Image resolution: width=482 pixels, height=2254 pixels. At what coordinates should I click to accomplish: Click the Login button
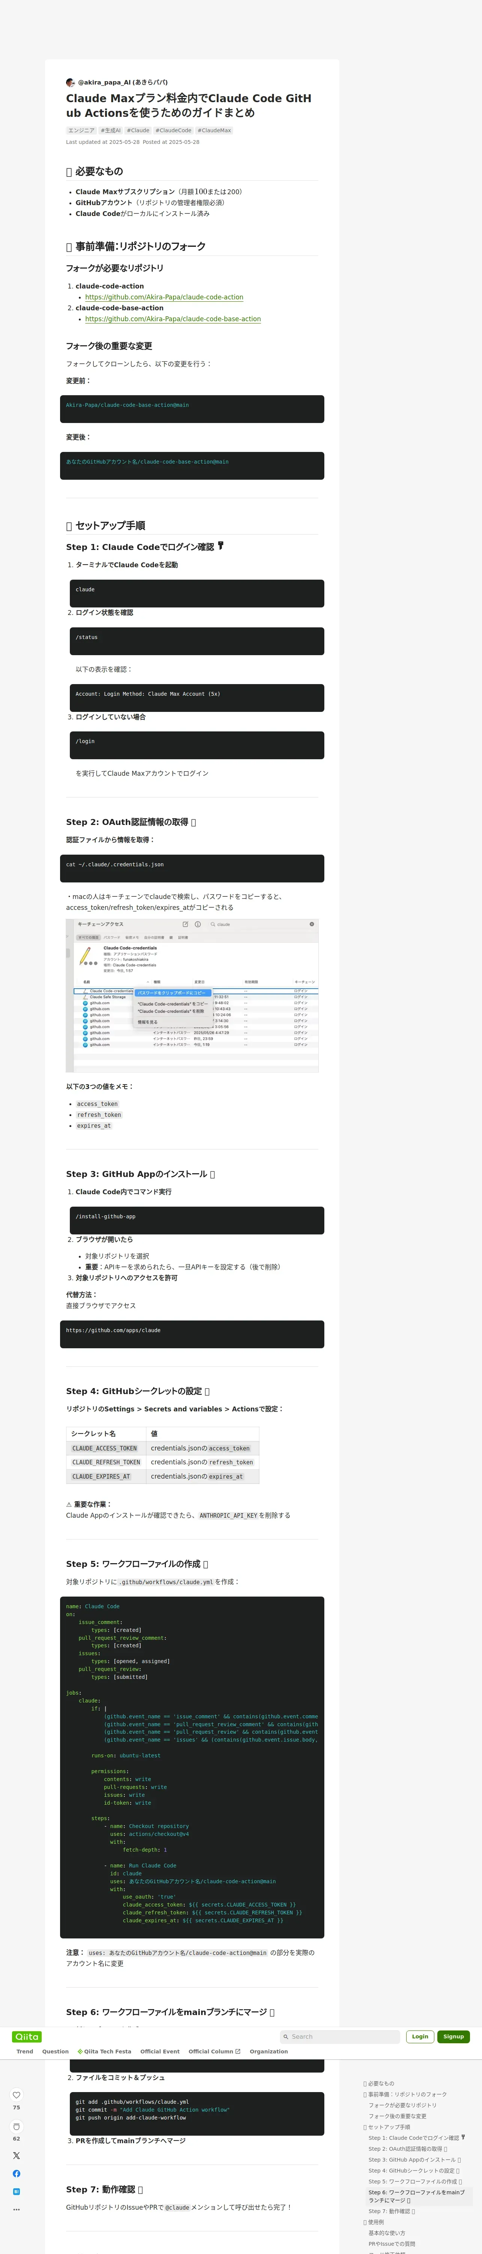click(420, 2036)
